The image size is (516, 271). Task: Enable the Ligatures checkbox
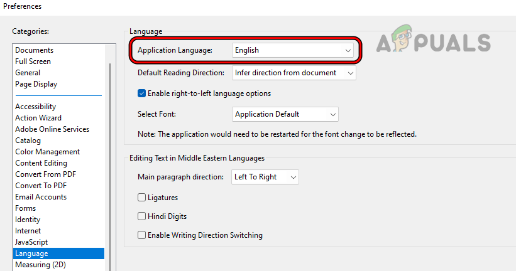pos(141,198)
